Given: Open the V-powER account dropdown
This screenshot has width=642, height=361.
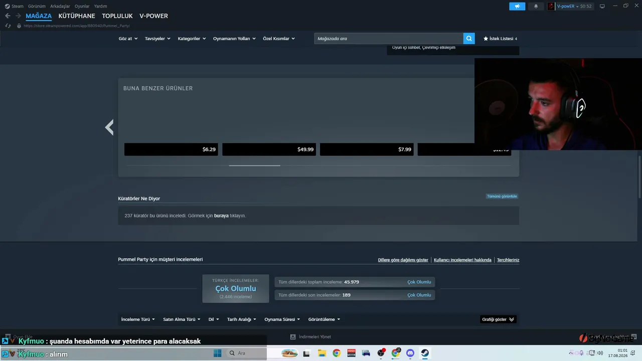Looking at the screenshot, I should (574, 6).
